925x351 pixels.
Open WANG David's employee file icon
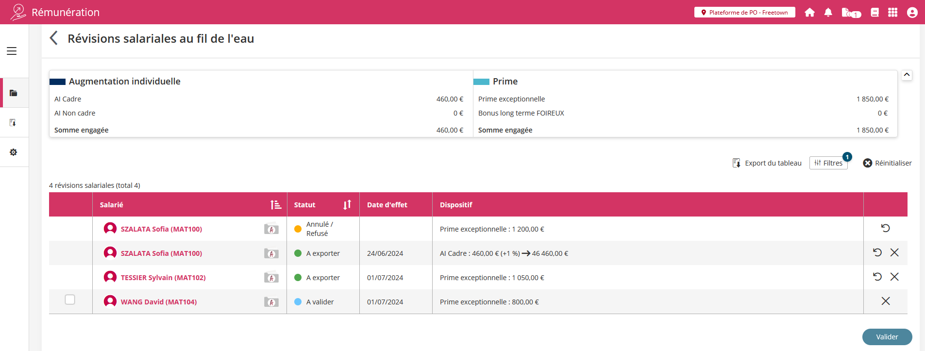pos(271,302)
